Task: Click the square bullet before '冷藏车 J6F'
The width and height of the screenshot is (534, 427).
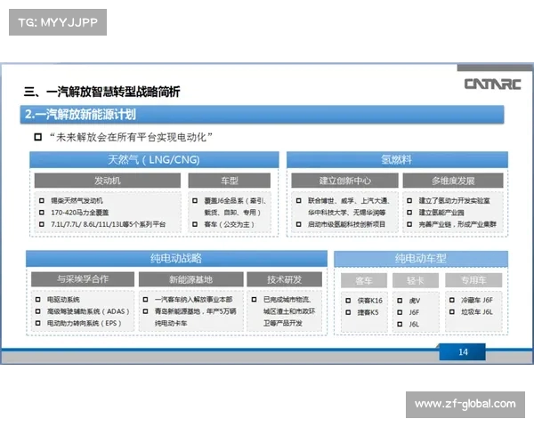Action: (452, 300)
